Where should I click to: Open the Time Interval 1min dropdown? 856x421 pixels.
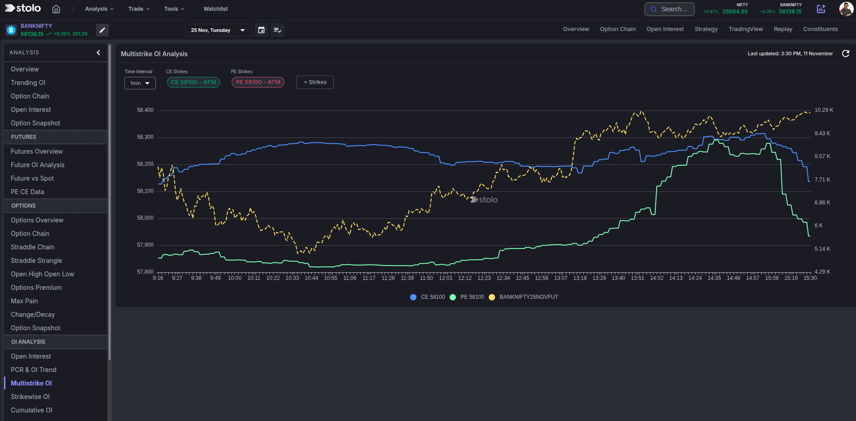[140, 83]
